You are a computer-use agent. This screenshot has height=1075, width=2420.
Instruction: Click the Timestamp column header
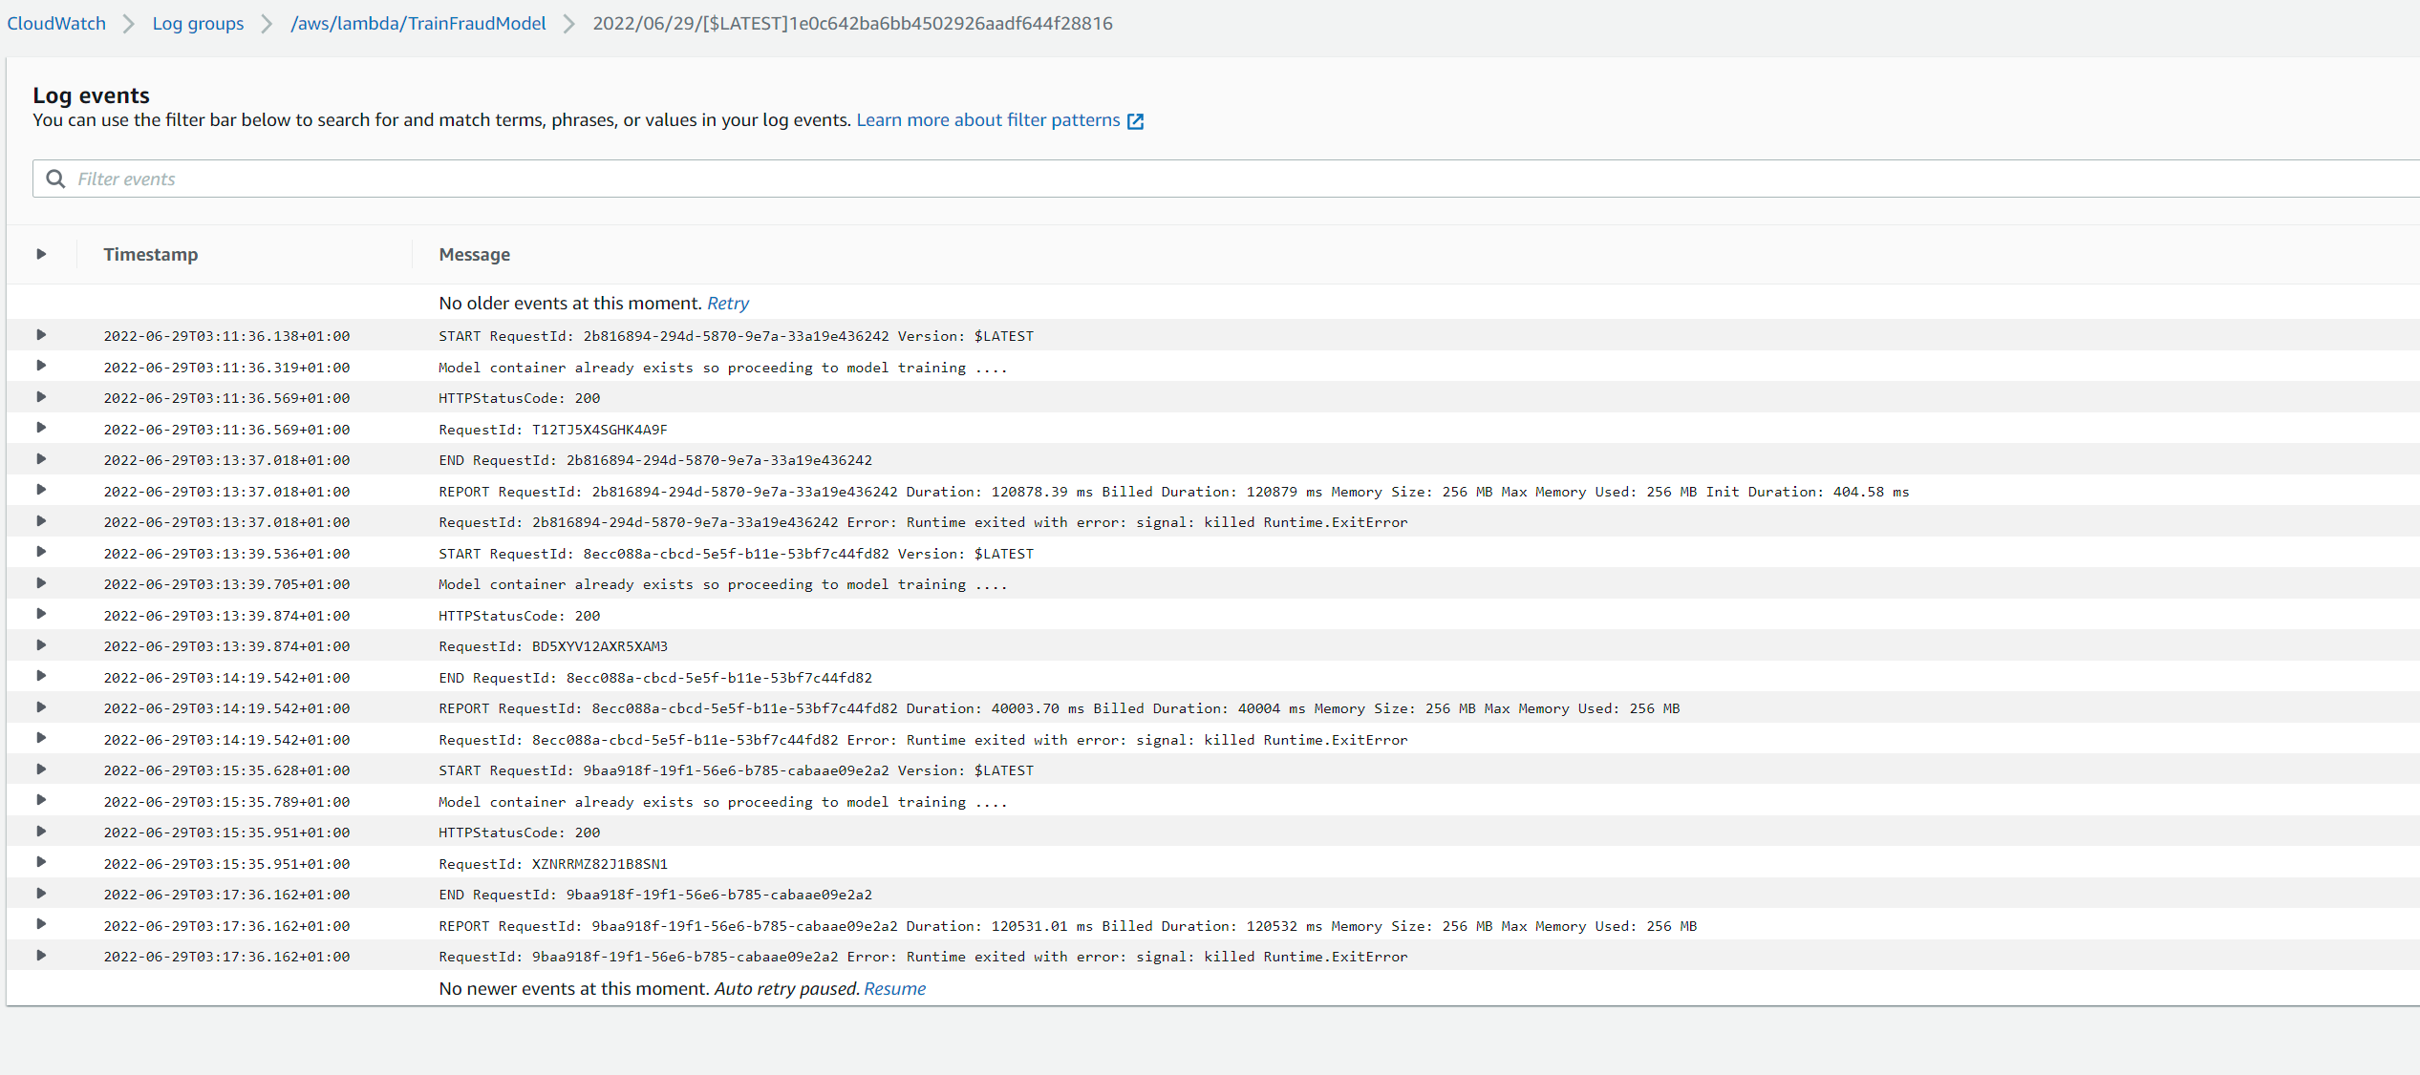click(151, 255)
